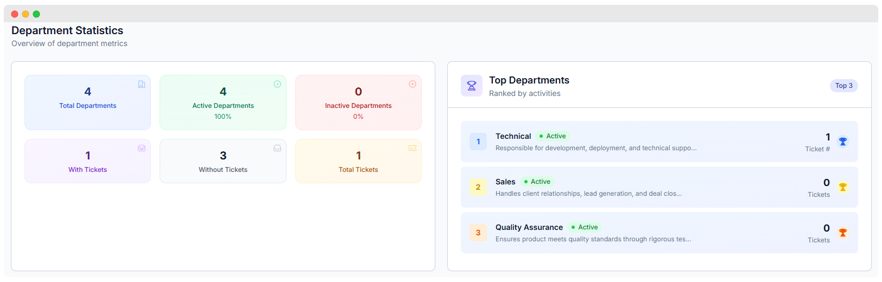
Task: Click the Active Departments 100% percentage
Action: point(223,117)
